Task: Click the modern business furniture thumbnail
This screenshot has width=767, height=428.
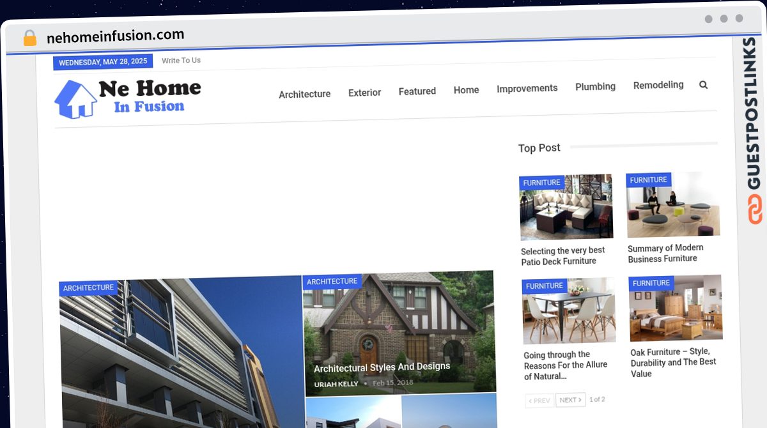Action: point(673,204)
